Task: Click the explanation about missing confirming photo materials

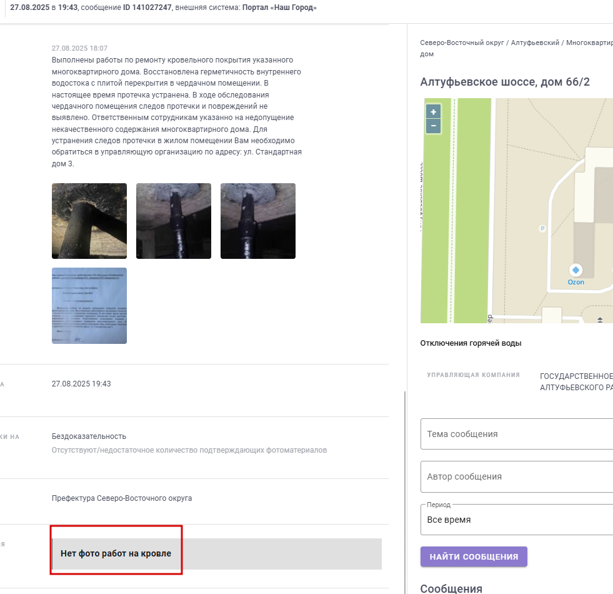Action: pyautogui.click(x=189, y=450)
